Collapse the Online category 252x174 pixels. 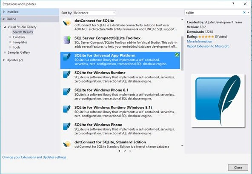pos(4,19)
